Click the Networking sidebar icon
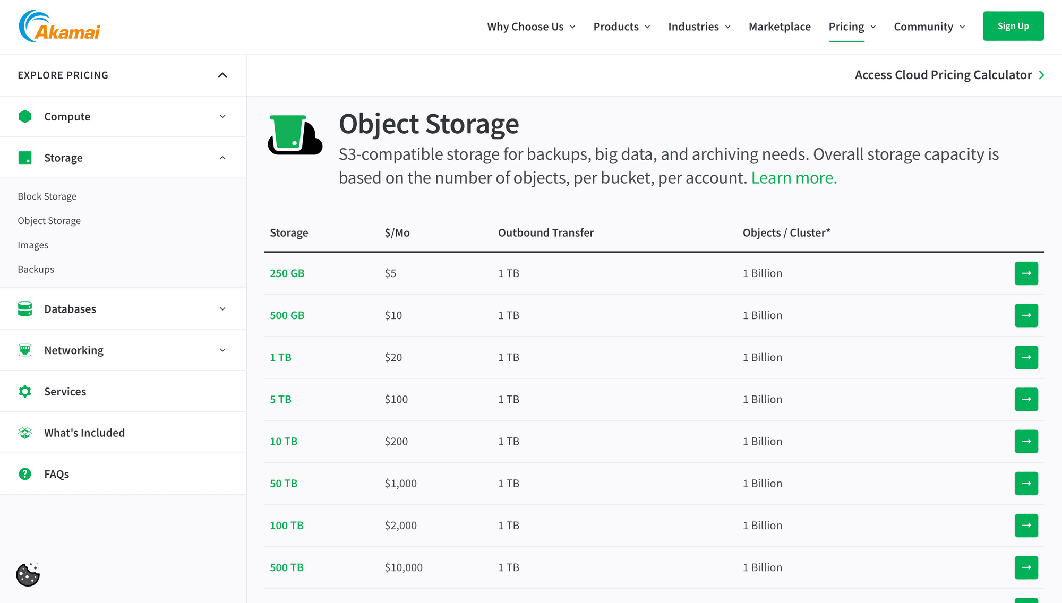 [x=24, y=350]
